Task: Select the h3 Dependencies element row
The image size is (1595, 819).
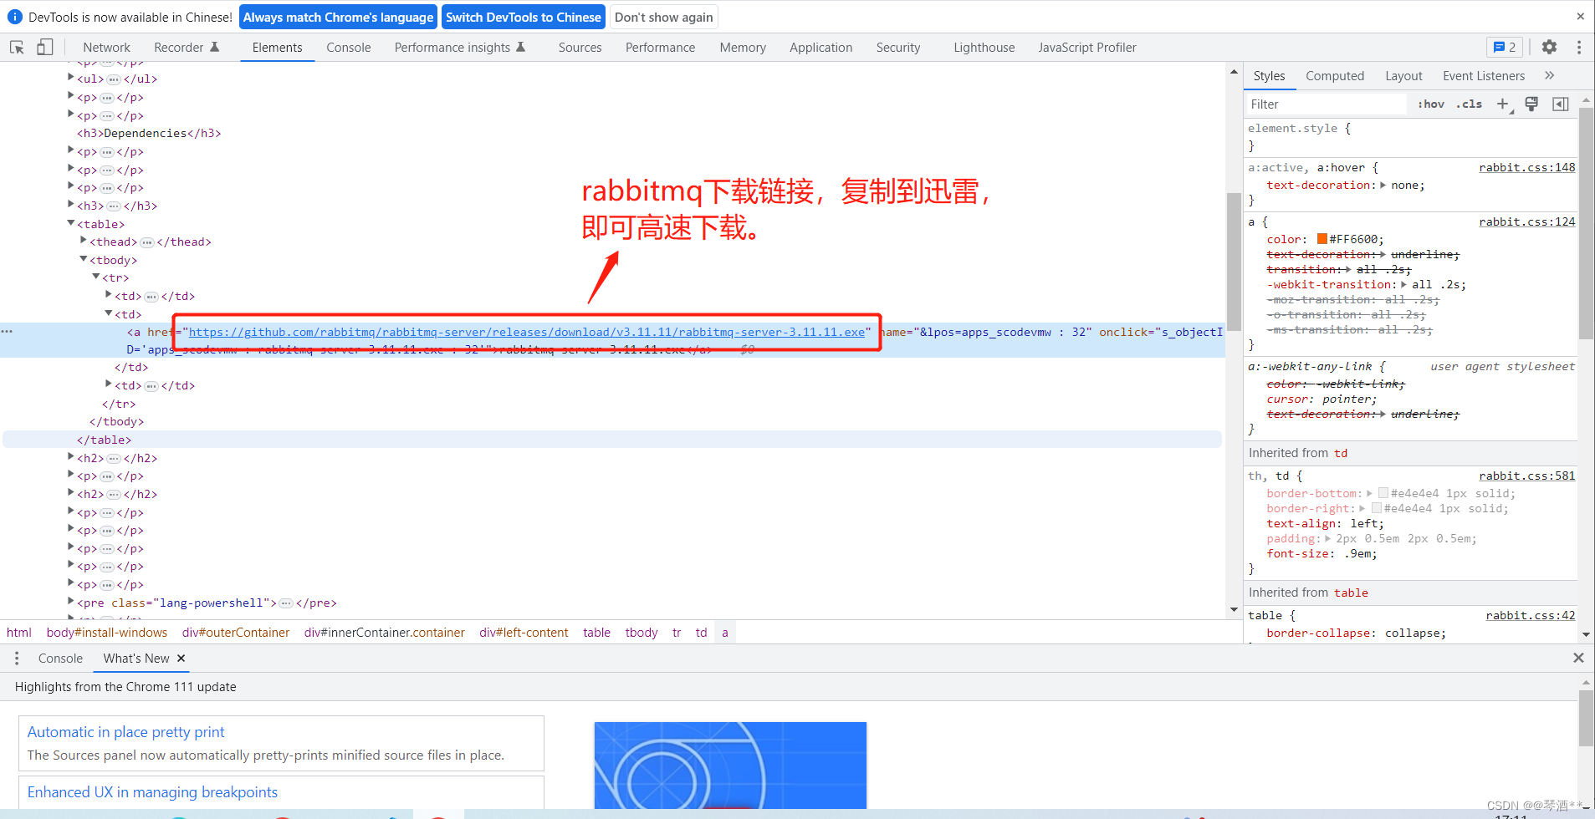Action: pyautogui.click(x=149, y=133)
